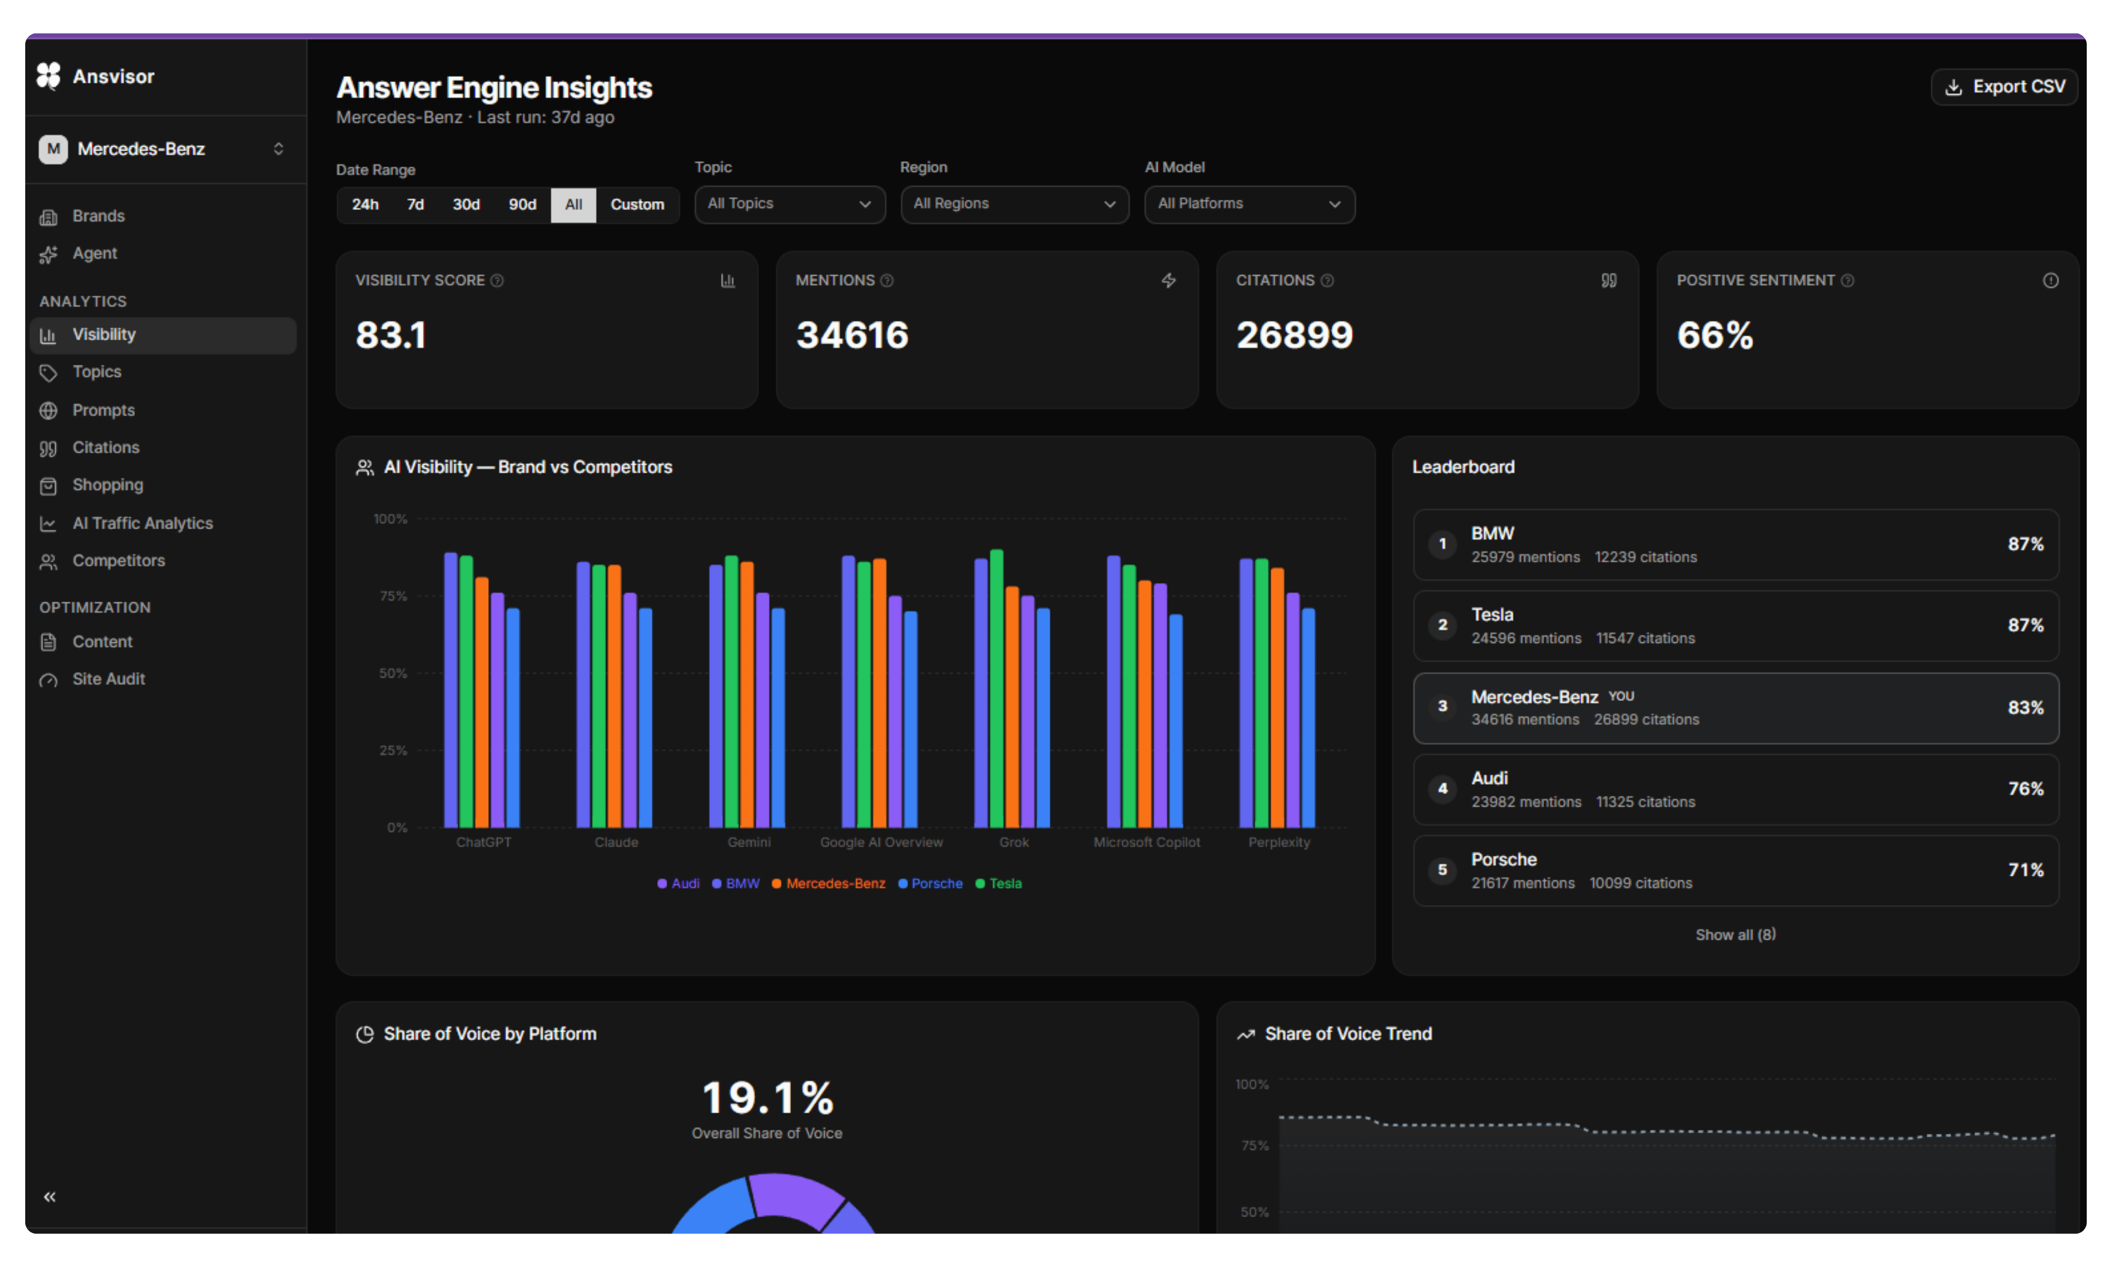Open the Porsche leaderboard row

coord(1735,871)
